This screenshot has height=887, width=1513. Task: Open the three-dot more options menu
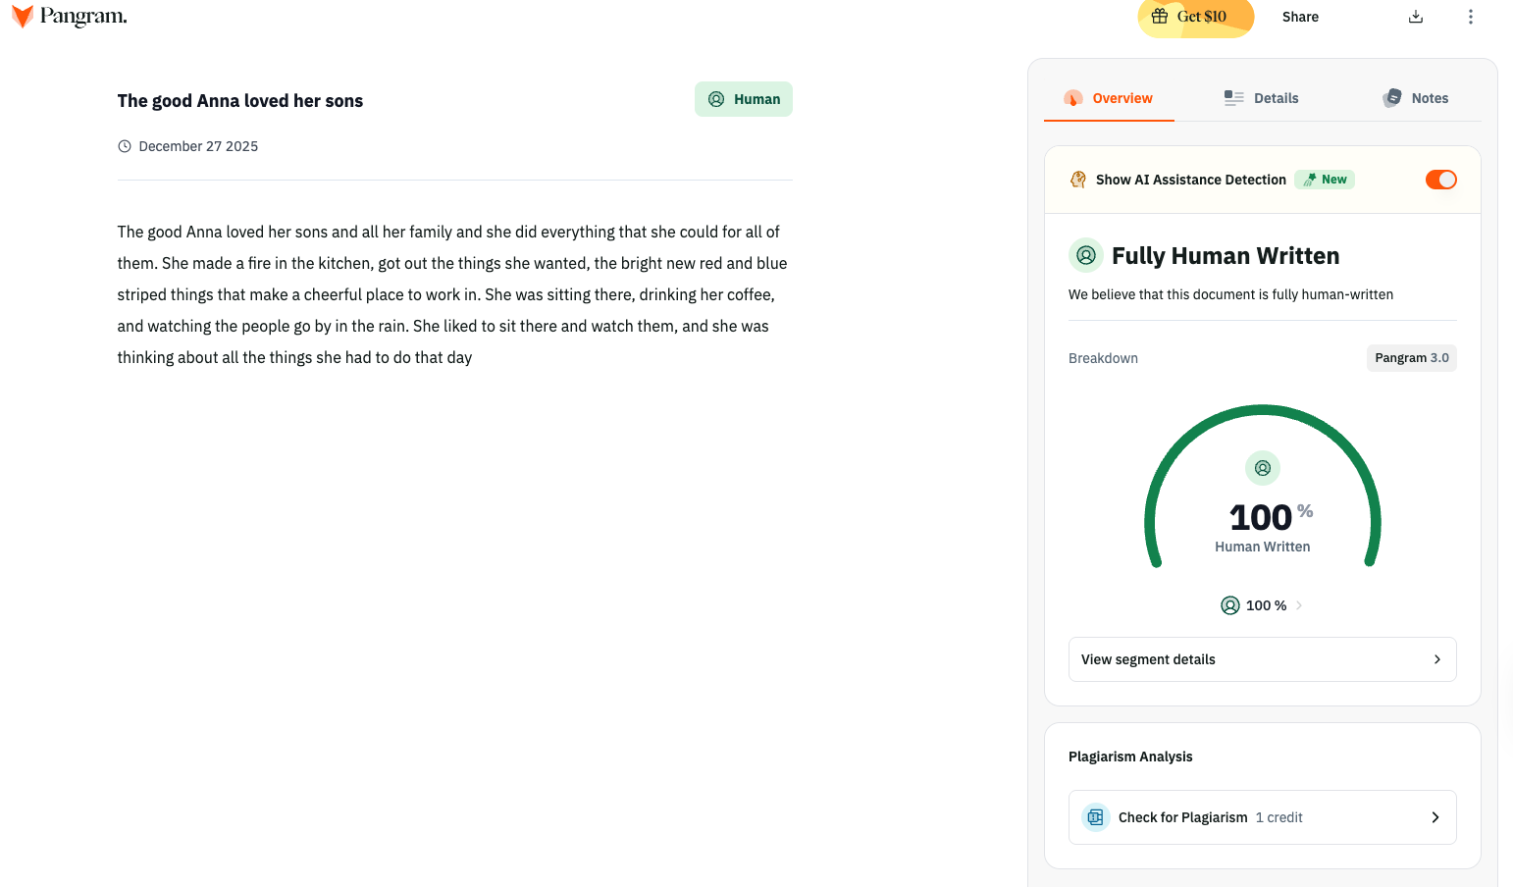[x=1470, y=17]
